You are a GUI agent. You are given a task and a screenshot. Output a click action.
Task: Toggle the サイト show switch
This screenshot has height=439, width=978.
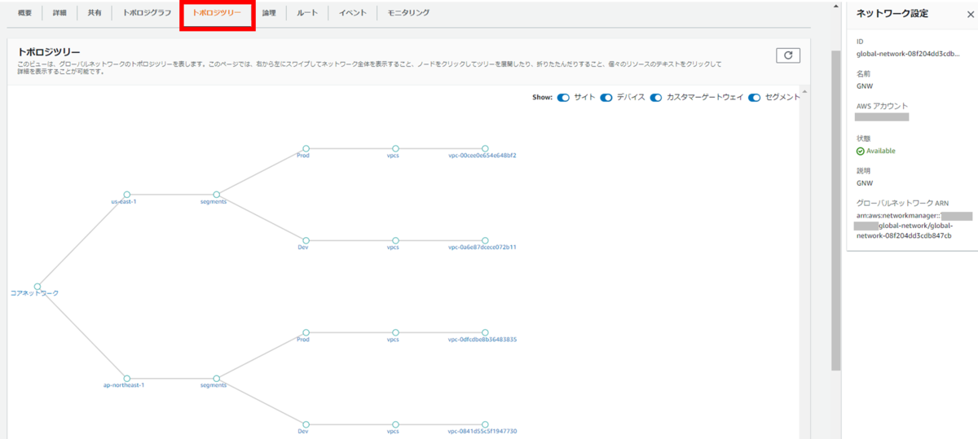click(563, 97)
